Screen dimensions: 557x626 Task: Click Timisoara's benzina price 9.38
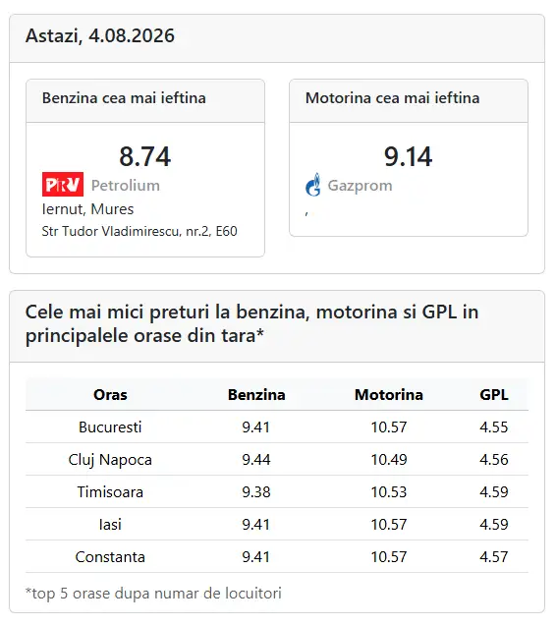tap(256, 491)
